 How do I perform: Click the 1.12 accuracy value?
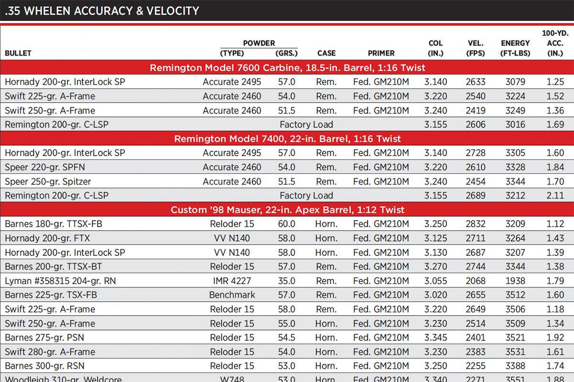pyautogui.click(x=555, y=224)
